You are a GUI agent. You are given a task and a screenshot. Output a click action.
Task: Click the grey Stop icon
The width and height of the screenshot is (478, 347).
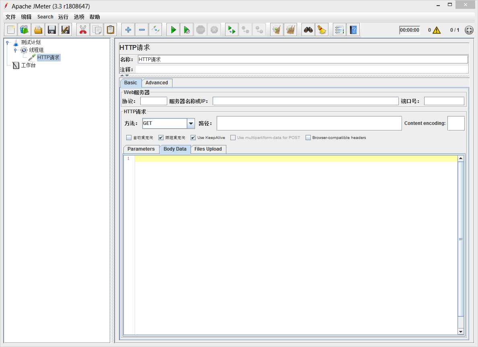point(200,30)
